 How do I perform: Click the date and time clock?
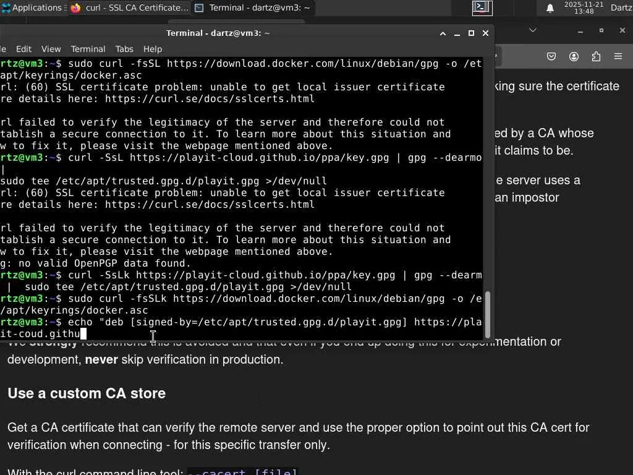[x=584, y=7]
